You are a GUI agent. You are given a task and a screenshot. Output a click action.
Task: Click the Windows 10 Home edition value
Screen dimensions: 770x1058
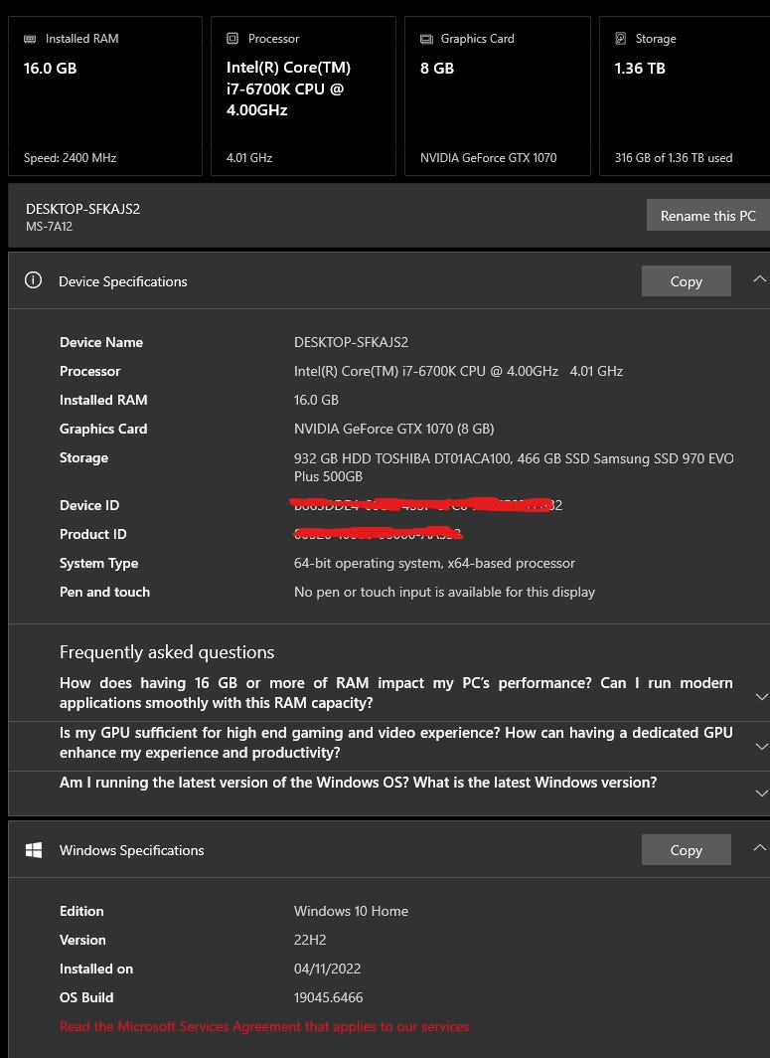(352, 911)
